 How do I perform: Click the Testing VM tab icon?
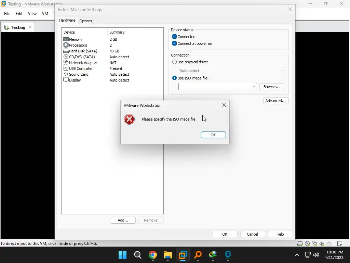tap(7, 27)
